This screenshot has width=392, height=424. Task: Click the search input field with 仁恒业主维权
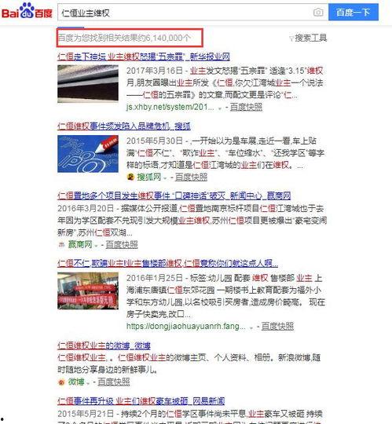coord(185,13)
